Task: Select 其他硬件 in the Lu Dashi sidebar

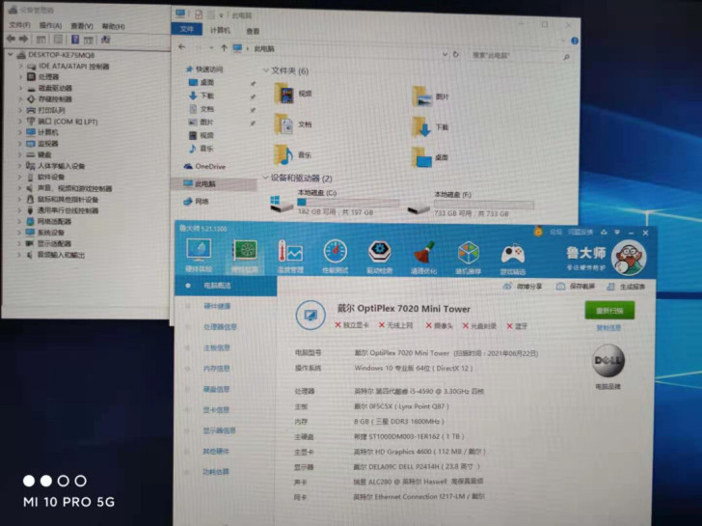Action: click(x=216, y=451)
